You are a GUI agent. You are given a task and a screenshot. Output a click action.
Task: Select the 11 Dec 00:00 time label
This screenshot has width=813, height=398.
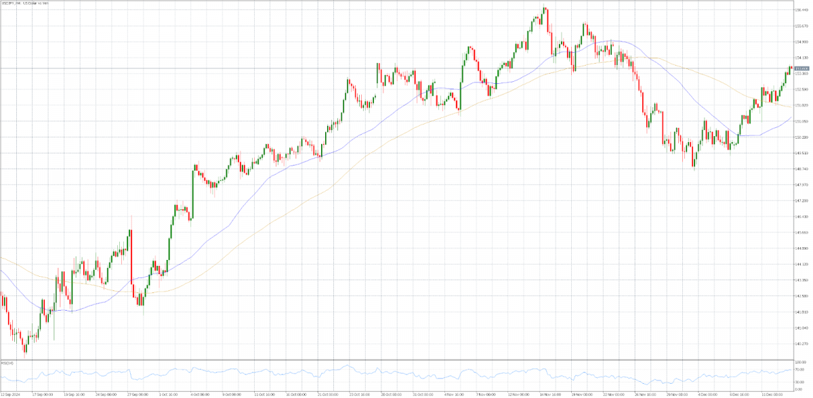[x=773, y=393]
